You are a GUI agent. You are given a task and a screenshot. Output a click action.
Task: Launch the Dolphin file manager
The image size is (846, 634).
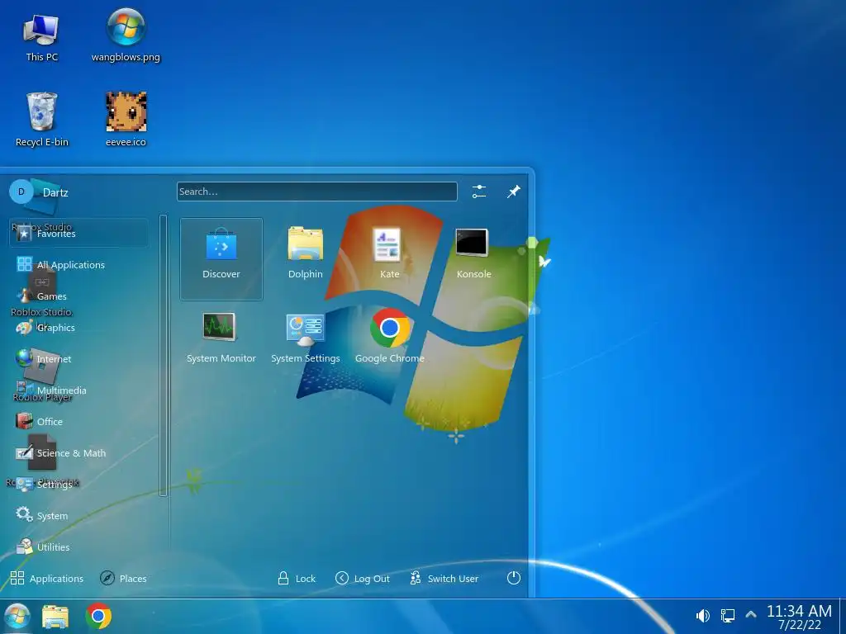pos(306,253)
